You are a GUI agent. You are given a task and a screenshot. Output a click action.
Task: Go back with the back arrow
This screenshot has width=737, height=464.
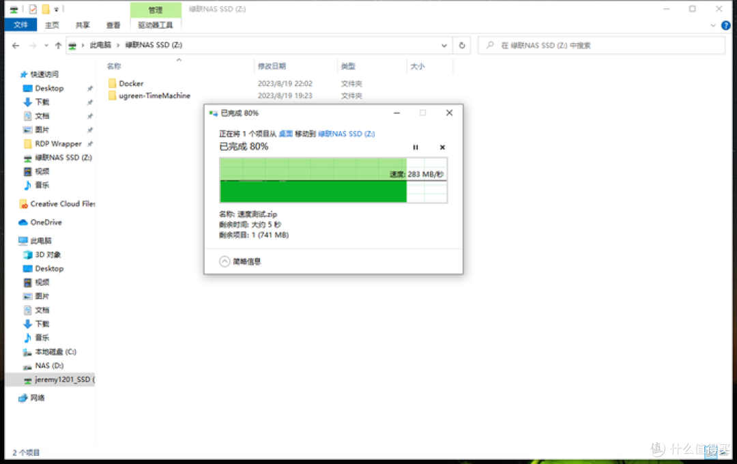[x=16, y=46]
